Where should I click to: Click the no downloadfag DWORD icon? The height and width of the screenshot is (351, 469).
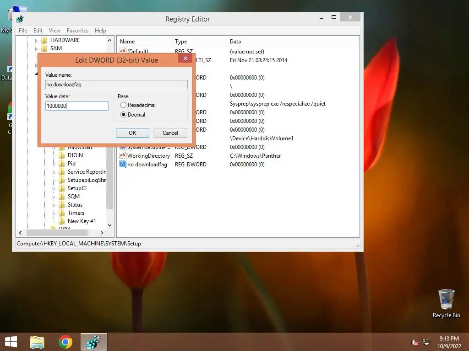[x=123, y=164]
